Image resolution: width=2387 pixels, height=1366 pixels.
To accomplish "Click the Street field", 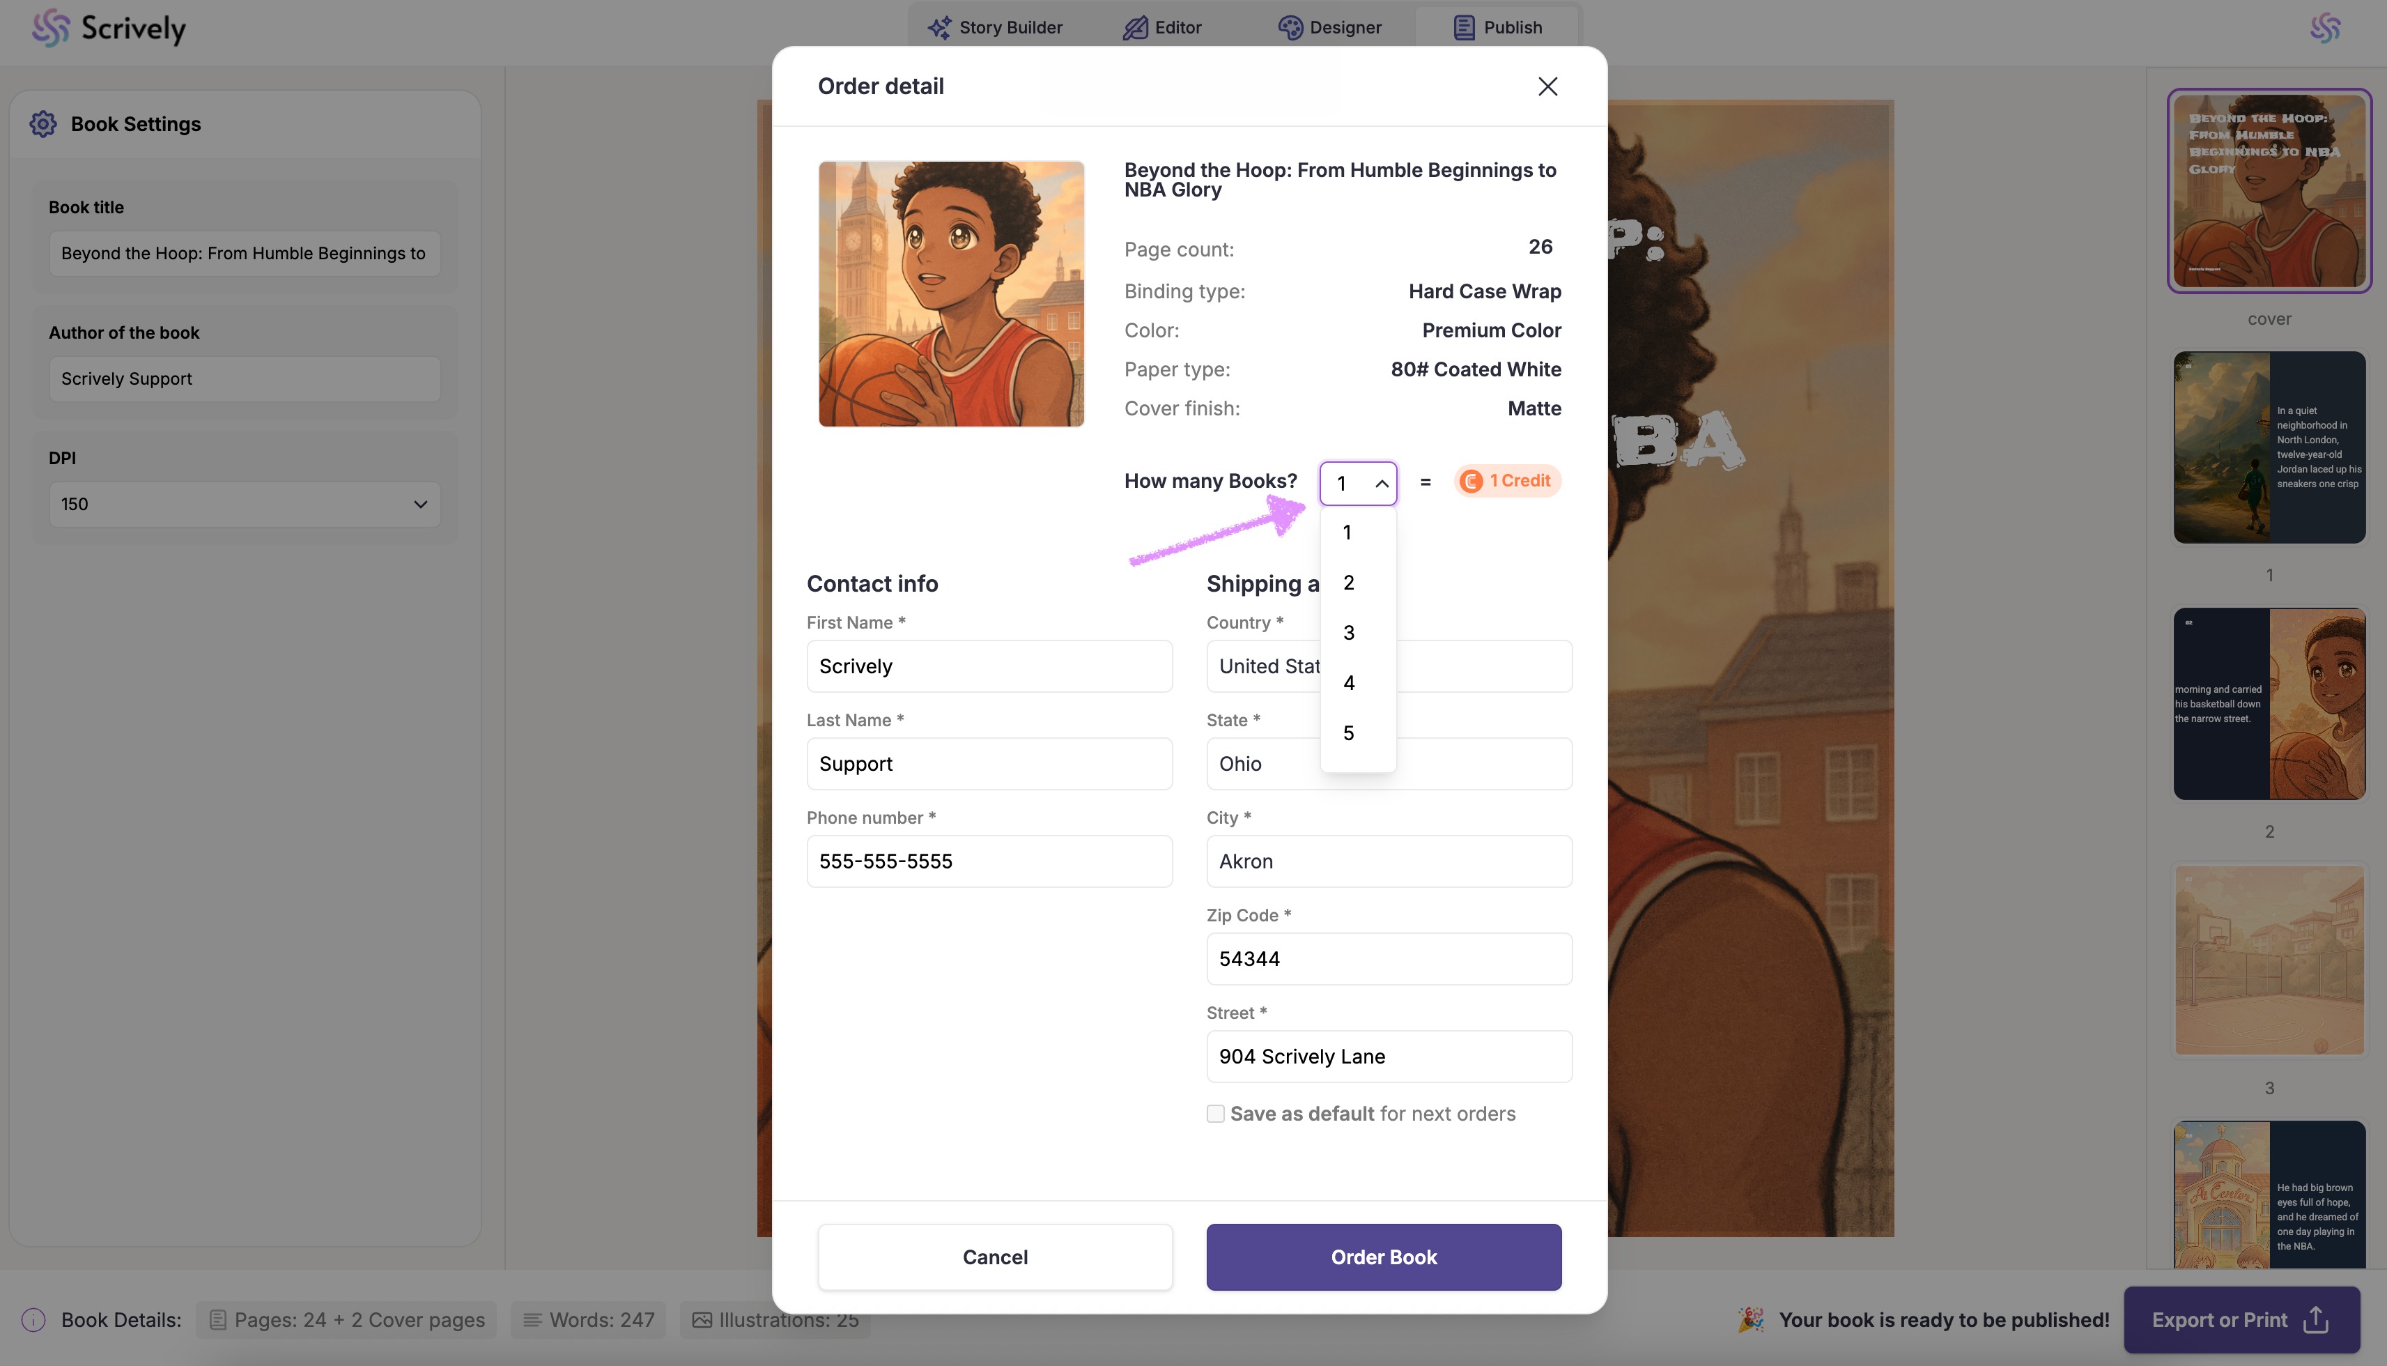I will tap(1389, 1057).
